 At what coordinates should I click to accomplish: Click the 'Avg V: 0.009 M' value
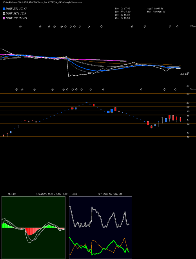tap(155, 9)
